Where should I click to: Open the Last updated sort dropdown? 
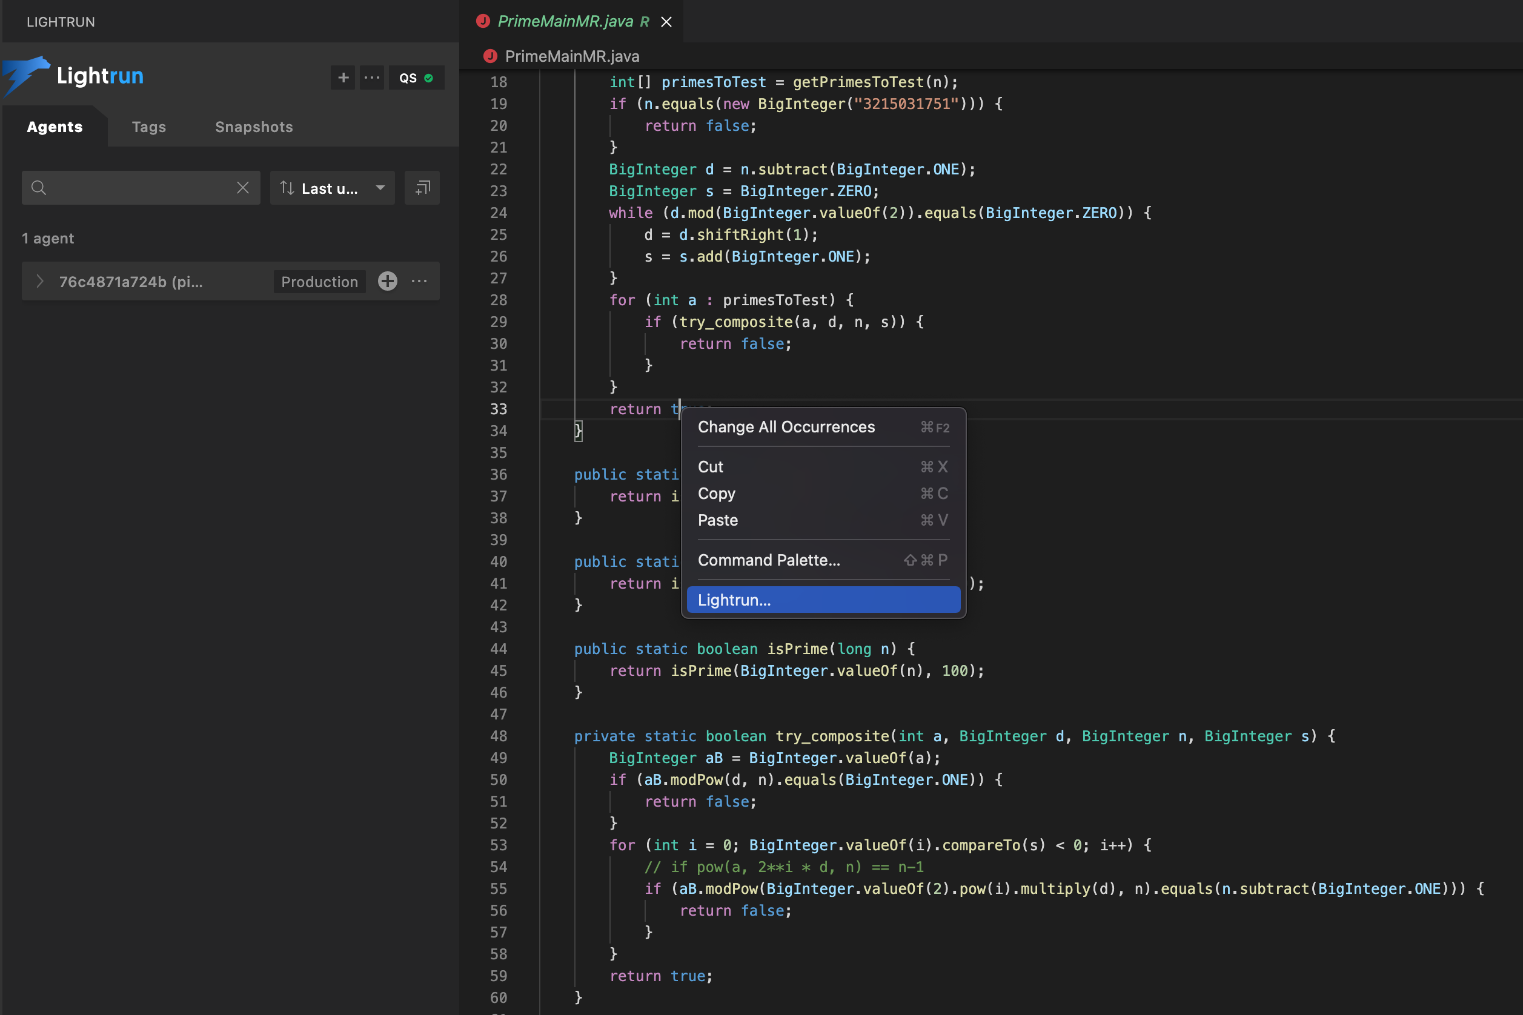pos(380,188)
